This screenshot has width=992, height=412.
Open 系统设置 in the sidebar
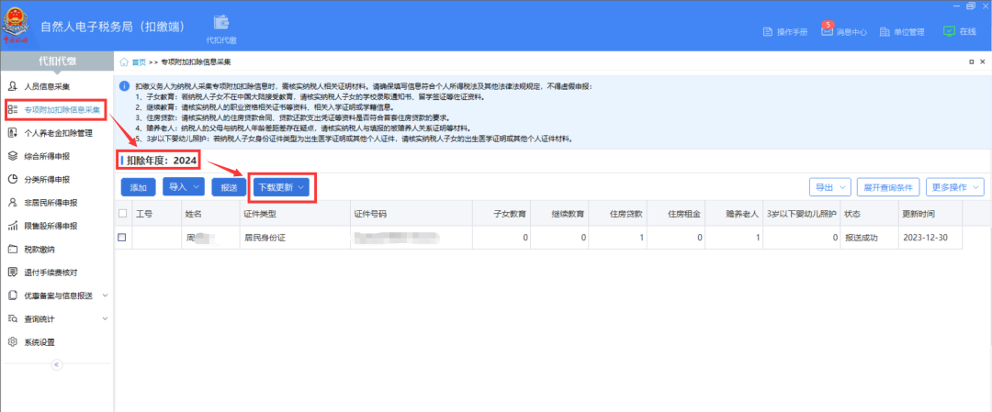[x=39, y=342]
